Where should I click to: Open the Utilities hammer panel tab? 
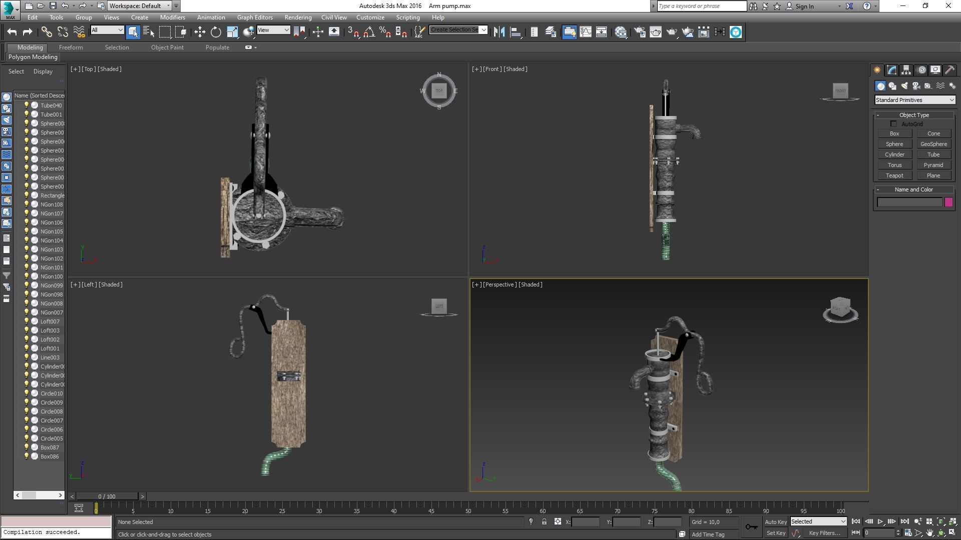949,70
